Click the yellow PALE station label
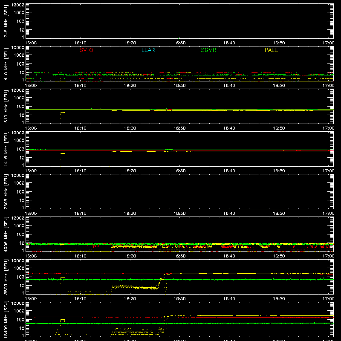The width and height of the screenshot is (341, 341). tap(271, 50)
